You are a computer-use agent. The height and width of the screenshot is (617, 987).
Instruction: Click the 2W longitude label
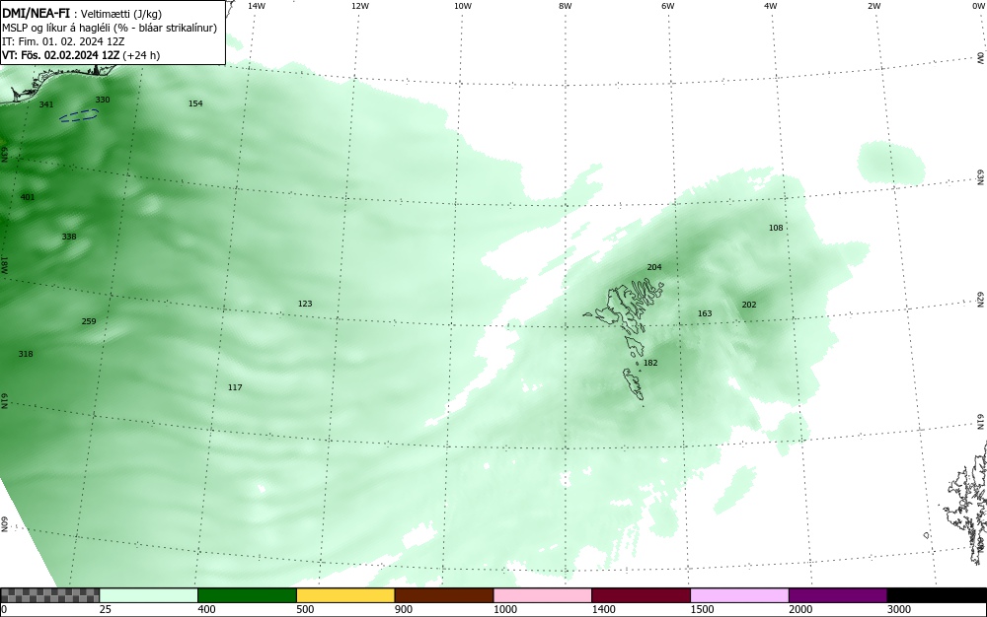pos(873,6)
